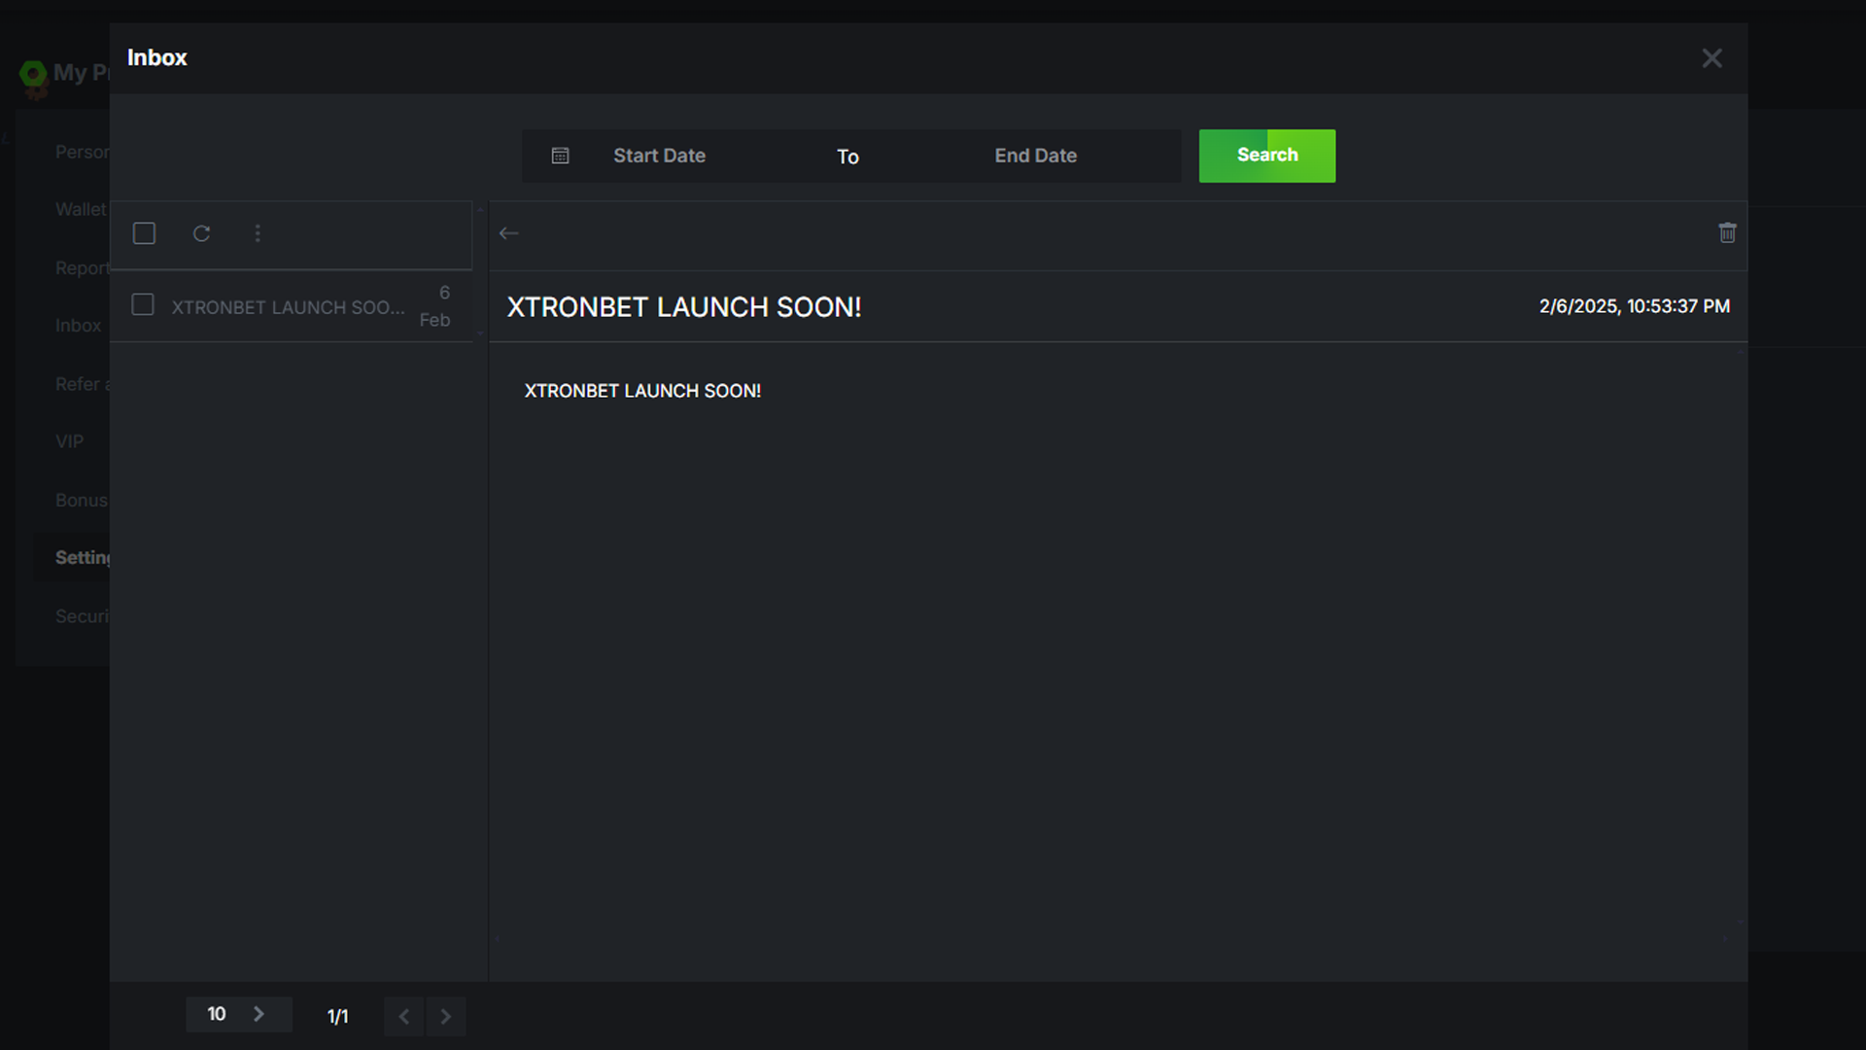The width and height of the screenshot is (1866, 1050).
Task: Go to previous page arrow in pagination
Action: 404,1017
